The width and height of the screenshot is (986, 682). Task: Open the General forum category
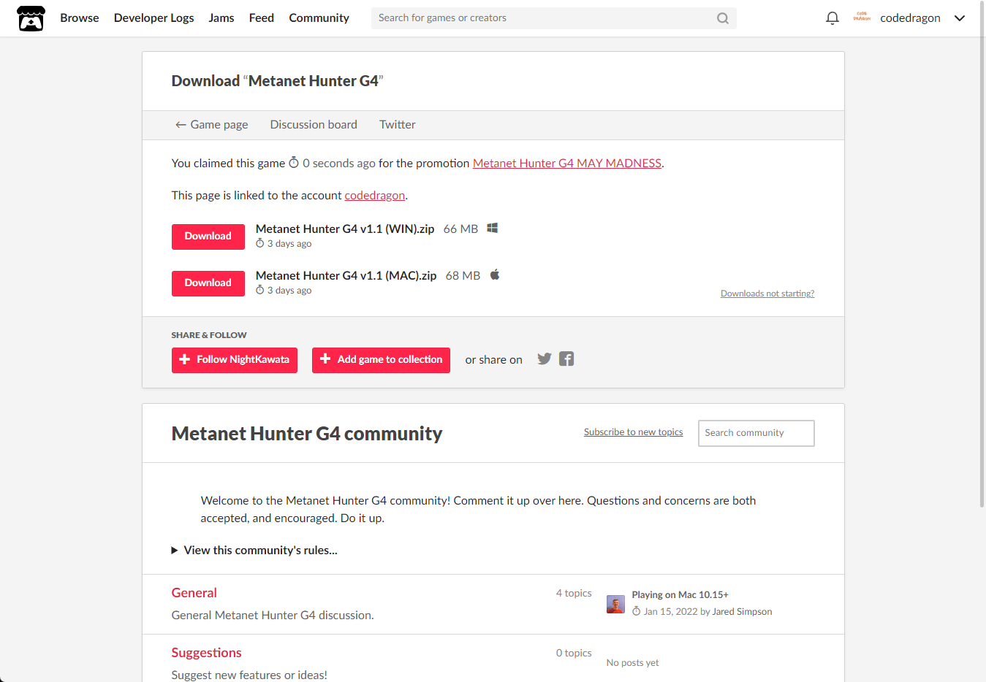pos(194,593)
